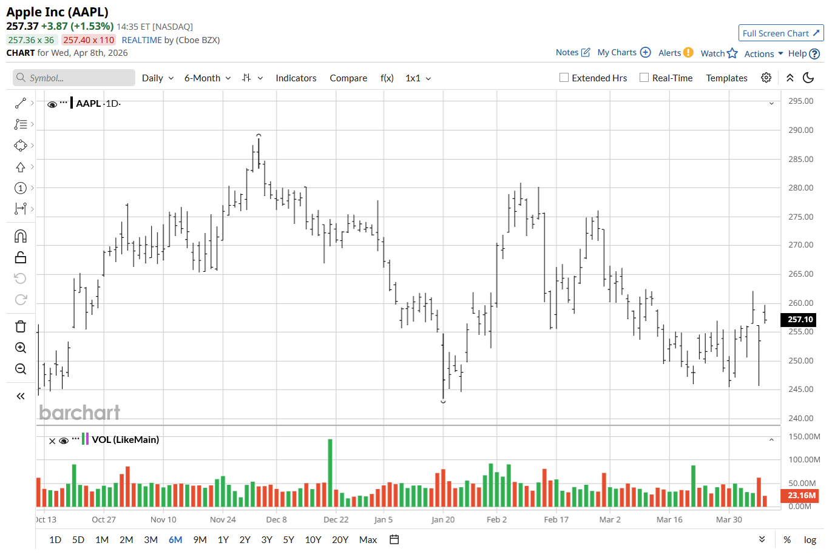Undo the last drawing action
This screenshot has height=557, width=832.
21,278
